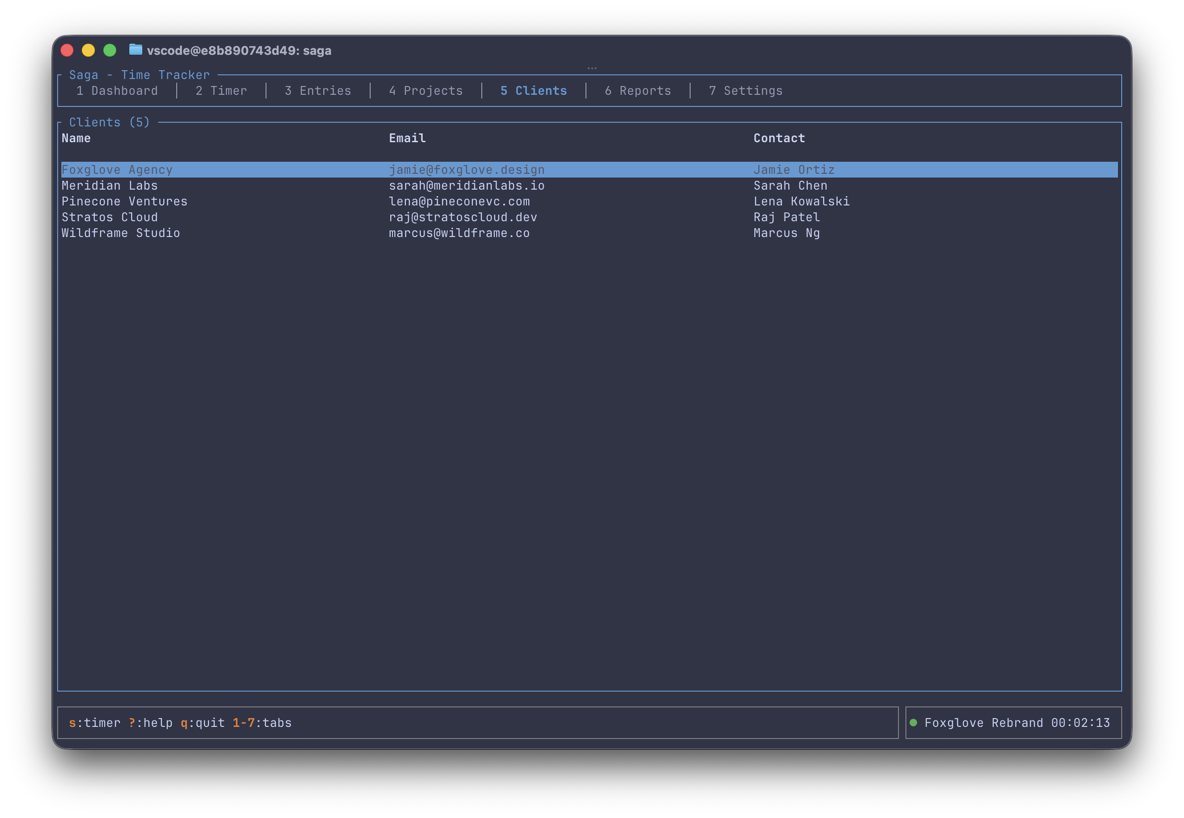Click the Email column header
This screenshot has height=818, width=1184.
click(407, 139)
